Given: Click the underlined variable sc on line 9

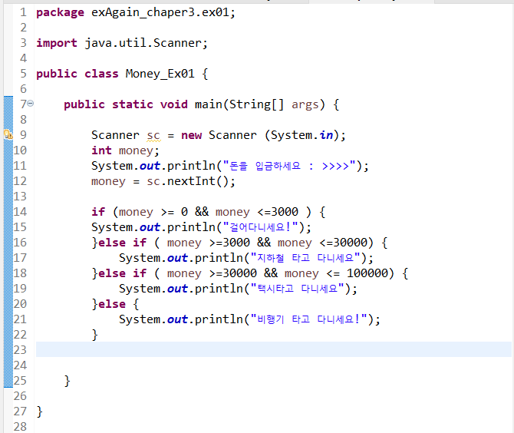Looking at the screenshot, I should pyautogui.click(x=153, y=135).
